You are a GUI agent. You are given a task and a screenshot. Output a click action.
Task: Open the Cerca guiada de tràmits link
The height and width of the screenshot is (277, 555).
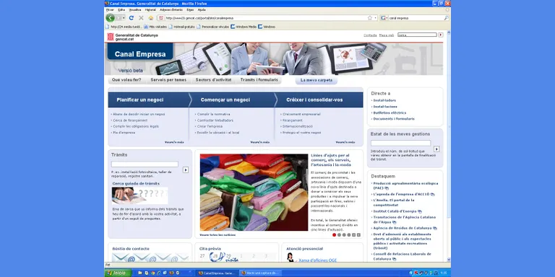[136, 184]
